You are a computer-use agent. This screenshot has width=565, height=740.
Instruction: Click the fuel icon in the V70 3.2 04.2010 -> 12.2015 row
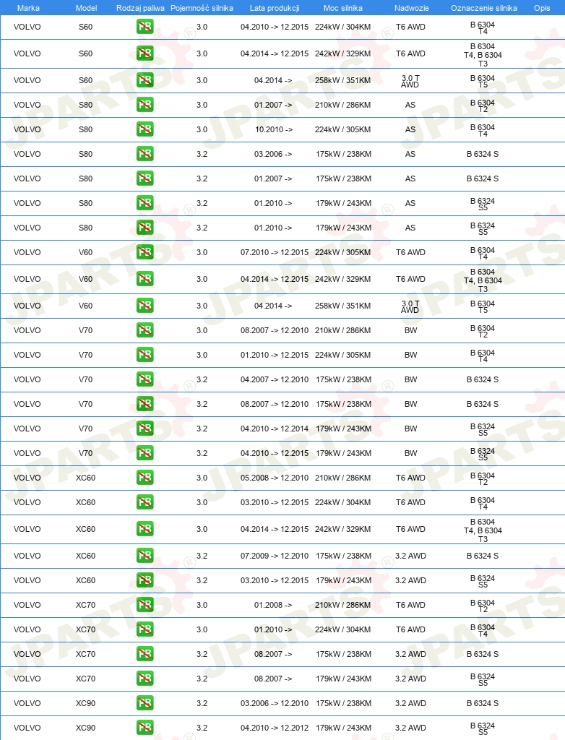point(145,453)
